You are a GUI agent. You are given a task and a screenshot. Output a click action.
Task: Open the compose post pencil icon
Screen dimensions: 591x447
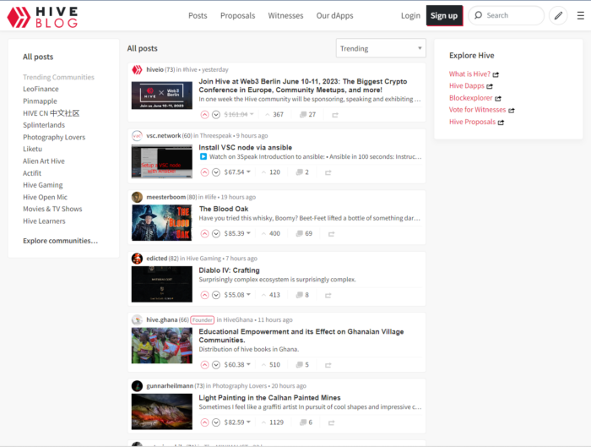(x=558, y=15)
